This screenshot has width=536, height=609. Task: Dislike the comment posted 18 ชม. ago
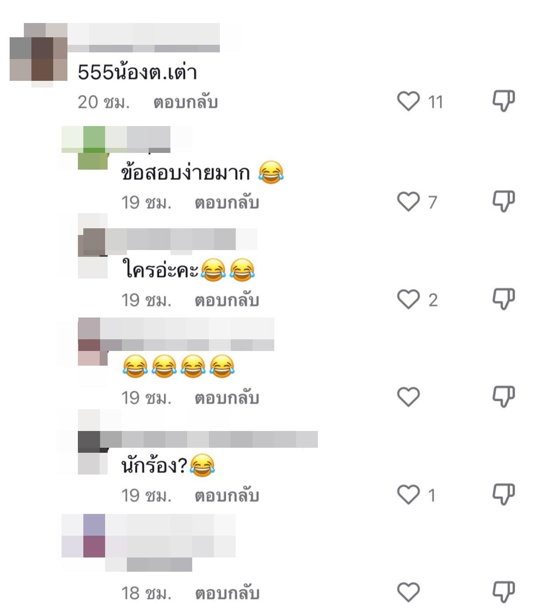click(503, 592)
